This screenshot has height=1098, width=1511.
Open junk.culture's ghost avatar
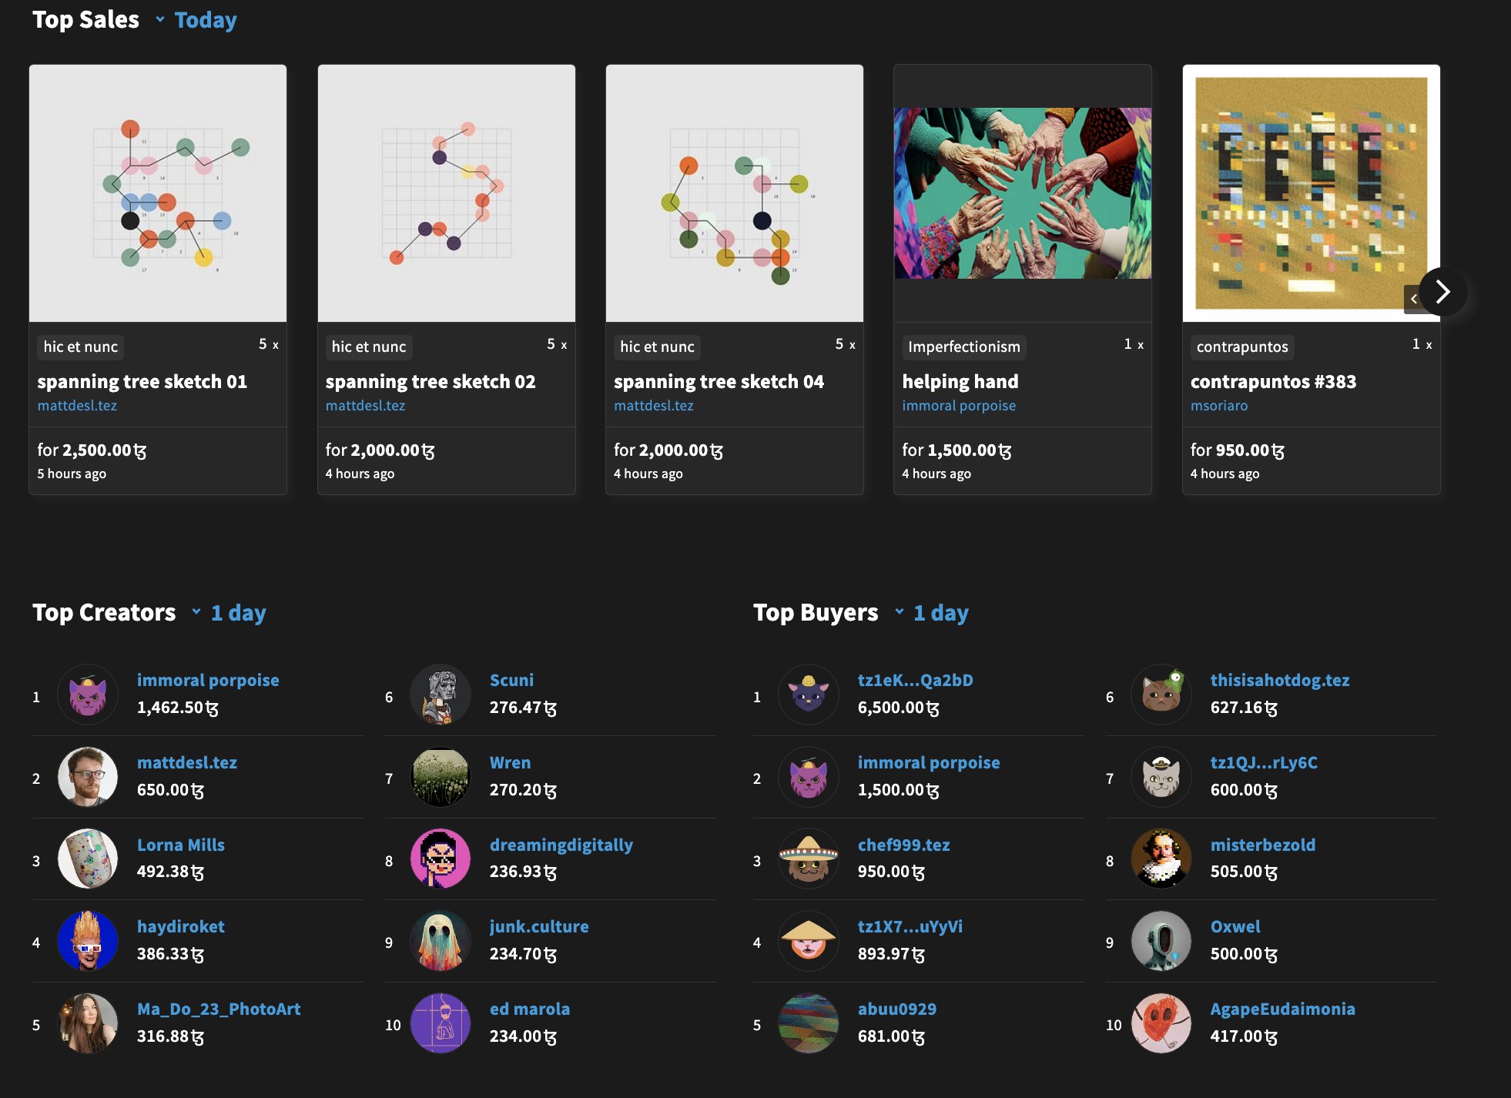click(441, 941)
